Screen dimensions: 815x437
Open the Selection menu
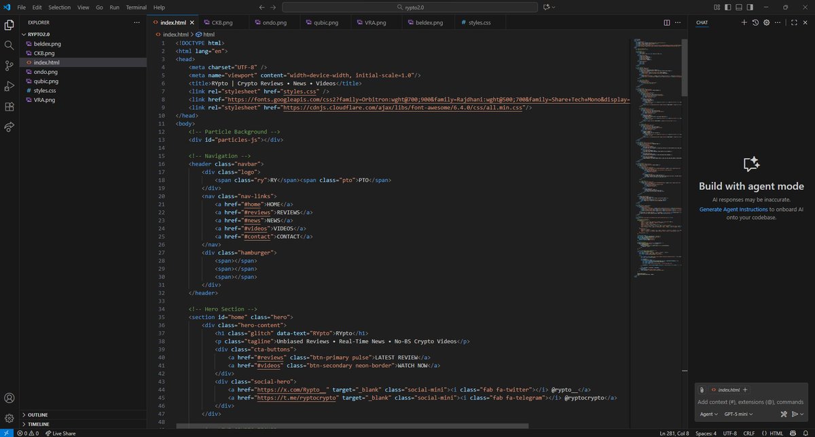[x=59, y=7]
